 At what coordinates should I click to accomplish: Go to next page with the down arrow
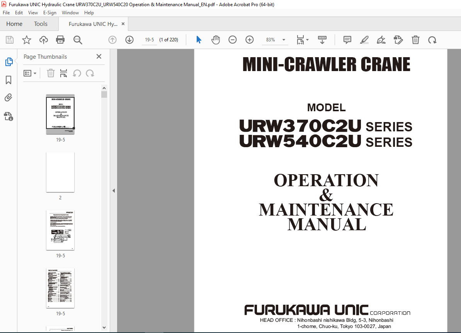(x=129, y=40)
